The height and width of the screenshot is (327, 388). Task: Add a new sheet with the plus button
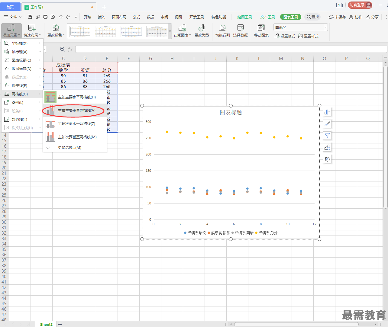click(x=60, y=324)
